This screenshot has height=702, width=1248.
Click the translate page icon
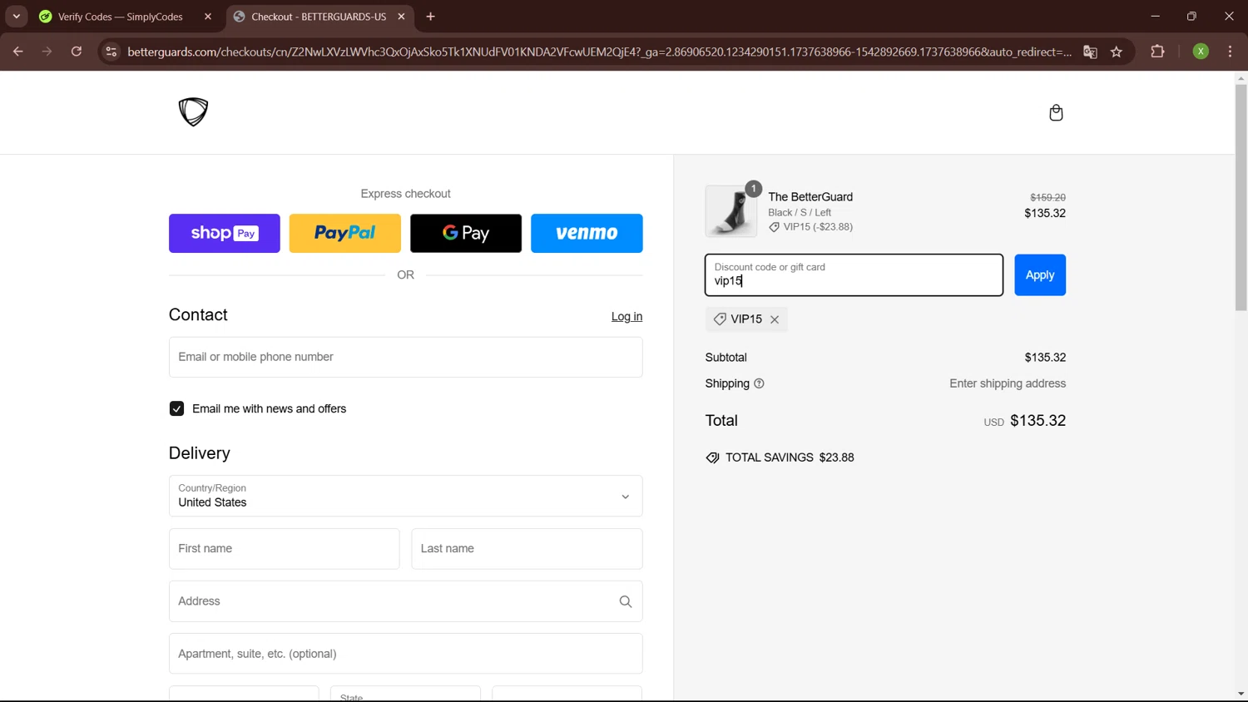tap(1090, 52)
